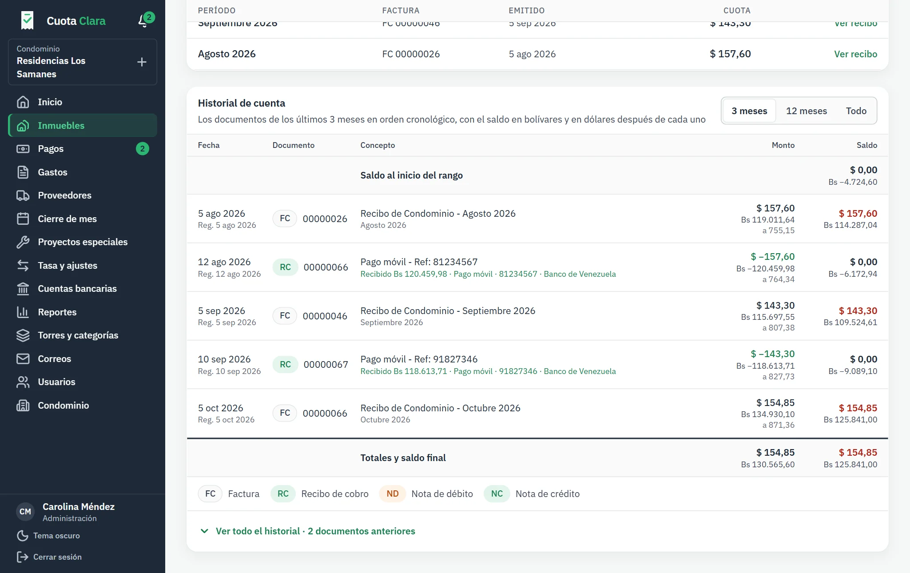The height and width of the screenshot is (573, 910).
Task: Click the Inicio home icon
Action: [23, 102]
